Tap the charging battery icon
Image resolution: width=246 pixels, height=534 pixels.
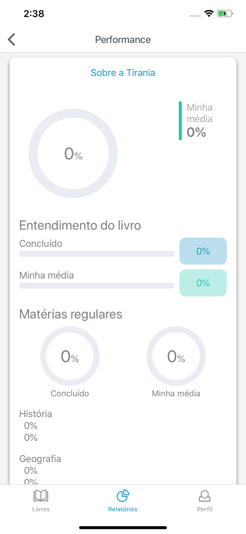tap(225, 13)
